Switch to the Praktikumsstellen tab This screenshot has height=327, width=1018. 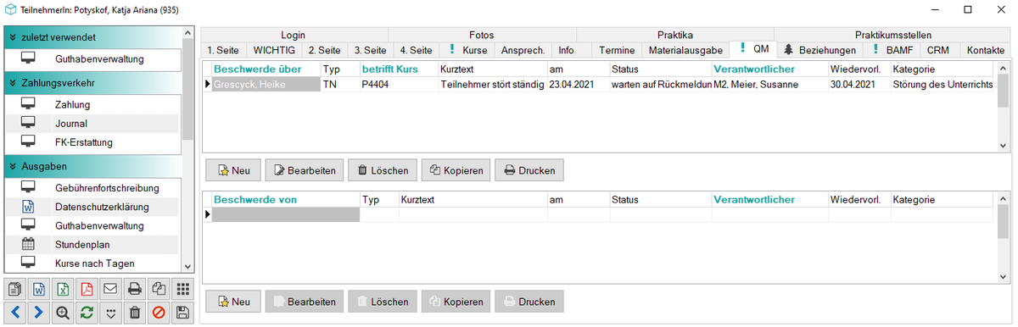coord(893,35)
